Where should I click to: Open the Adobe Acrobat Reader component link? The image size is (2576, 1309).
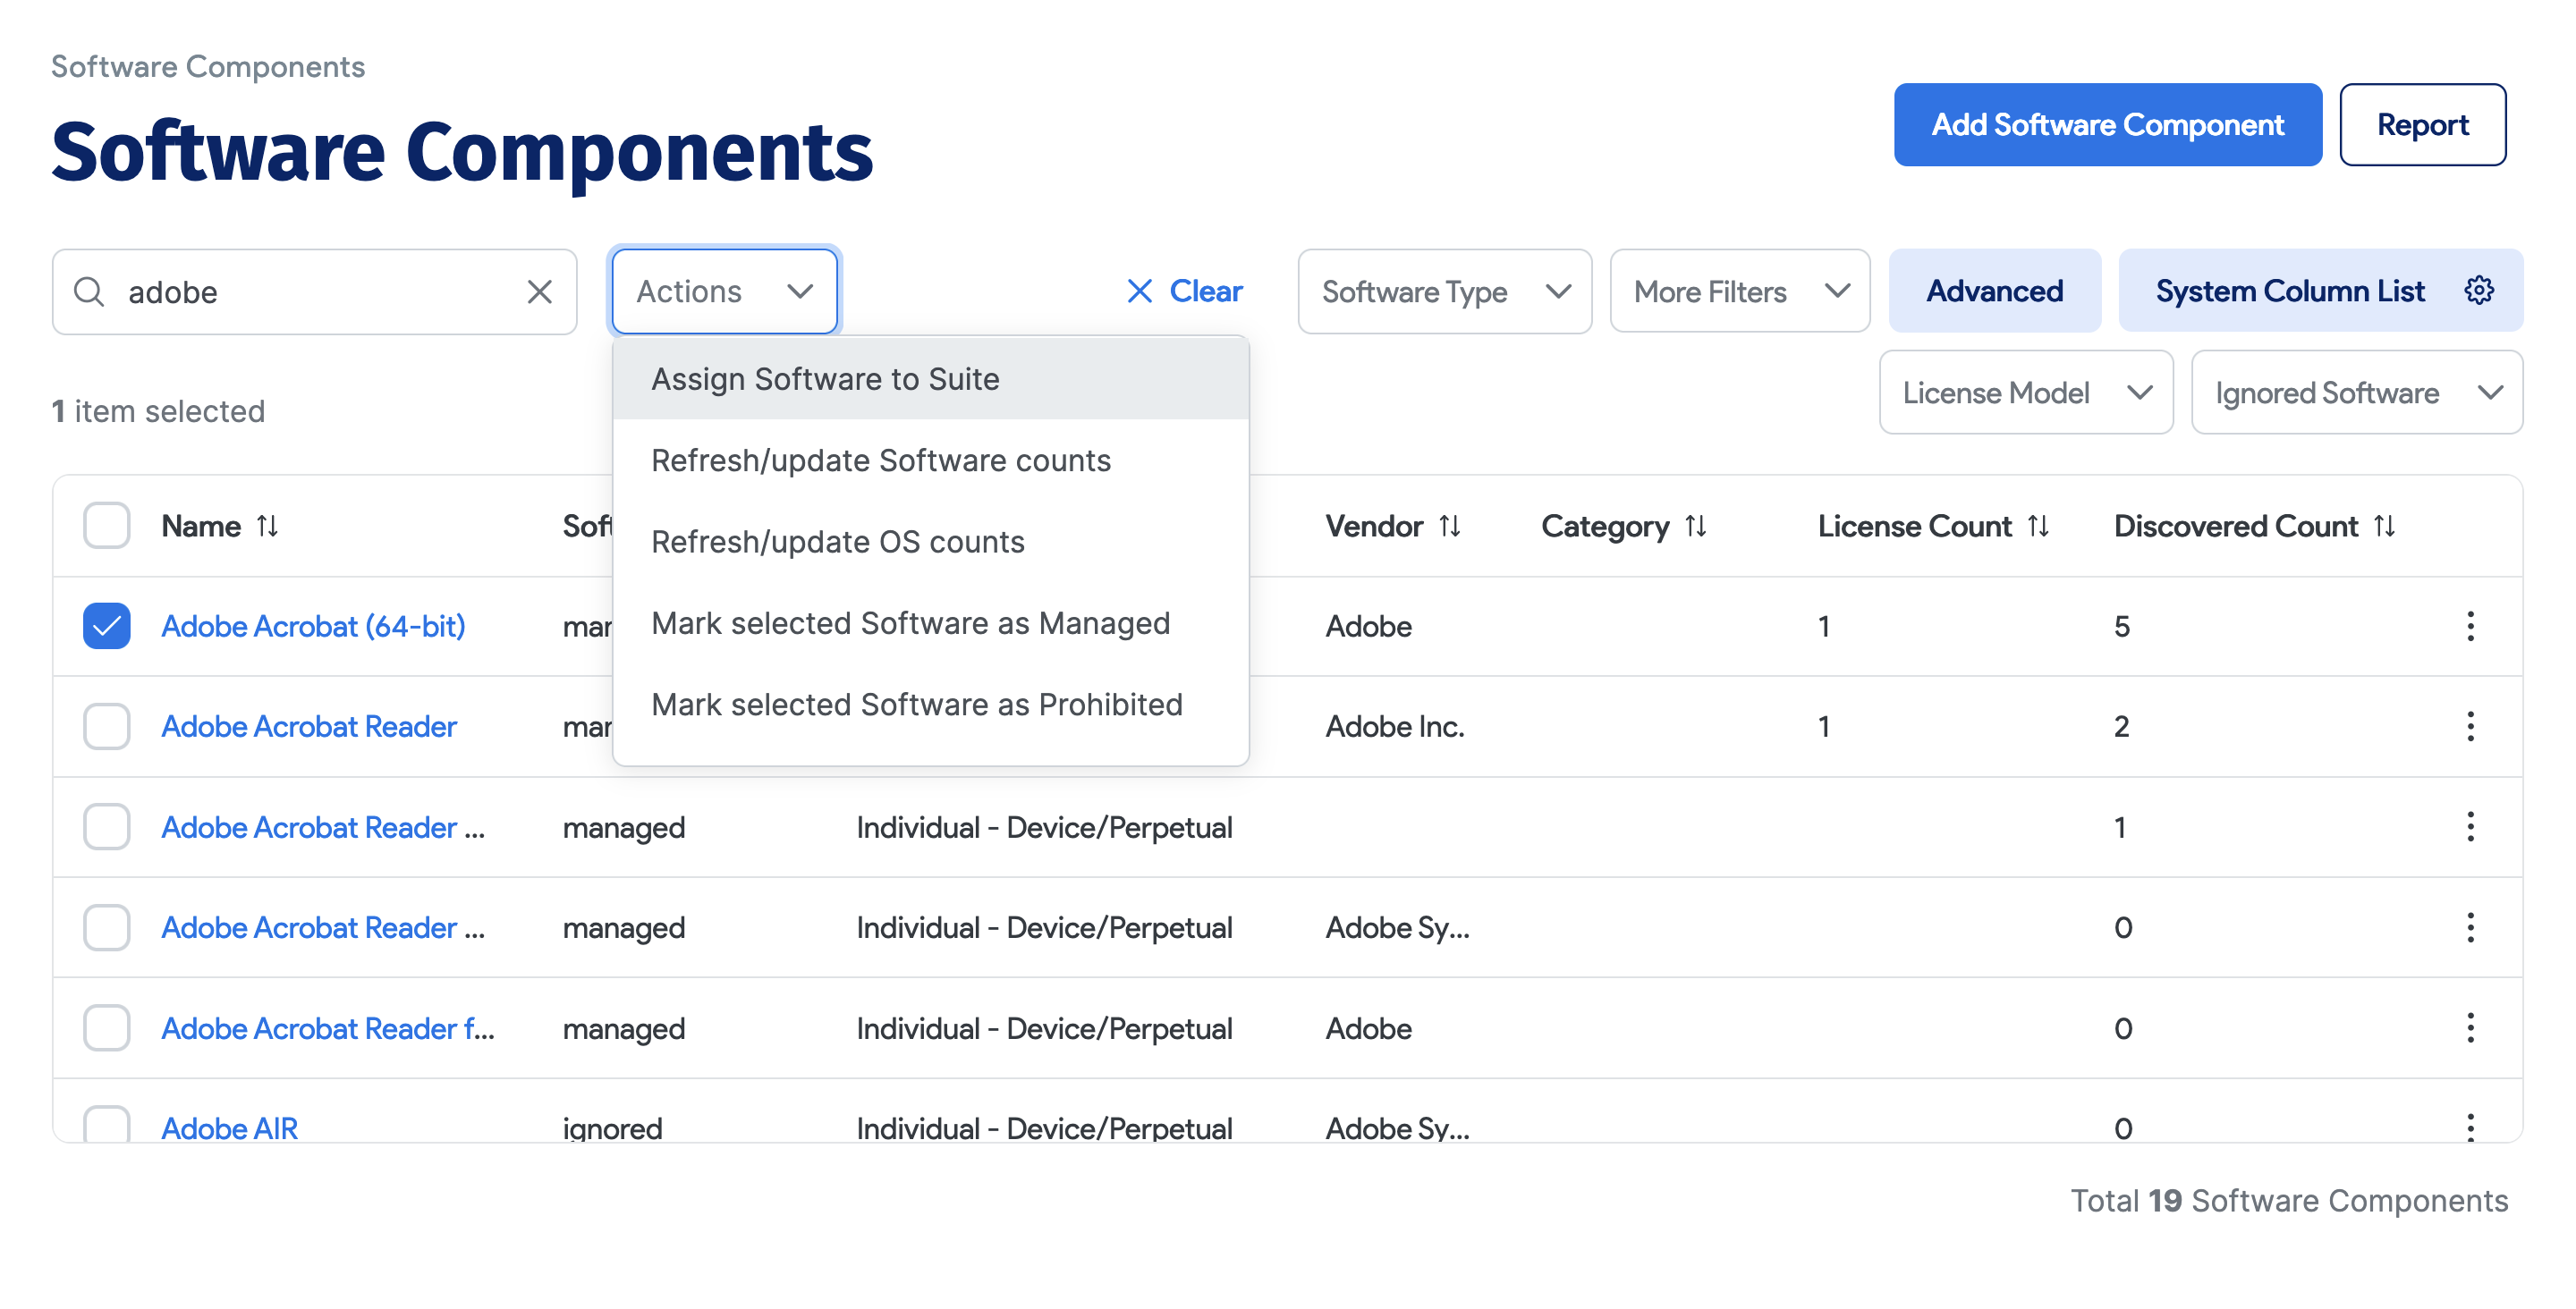[x=309, y=726]
